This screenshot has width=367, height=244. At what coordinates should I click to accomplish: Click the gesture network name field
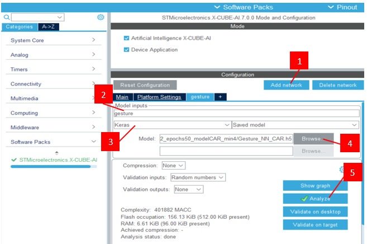click(236, 114)
